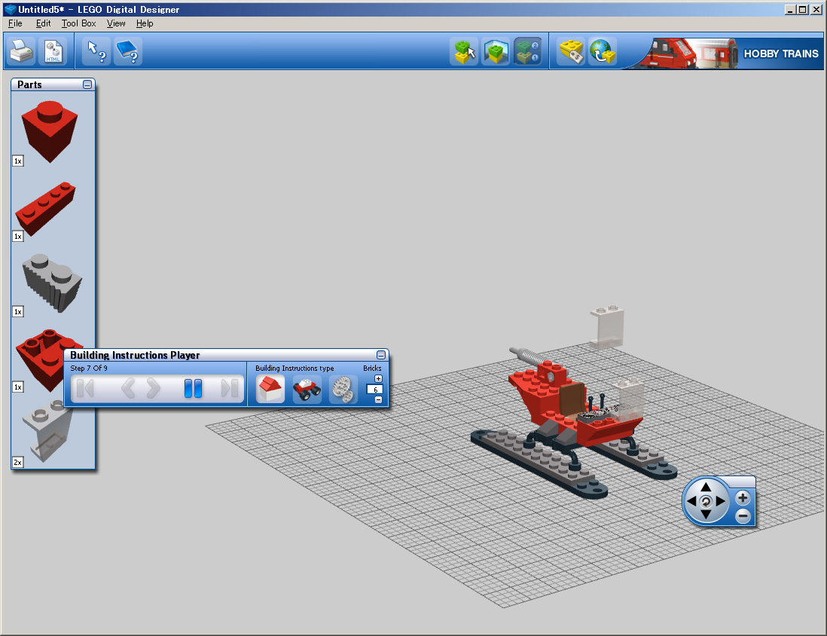
Task: Open the View menu
Action: pyautogui.click(x=116, y=23)
